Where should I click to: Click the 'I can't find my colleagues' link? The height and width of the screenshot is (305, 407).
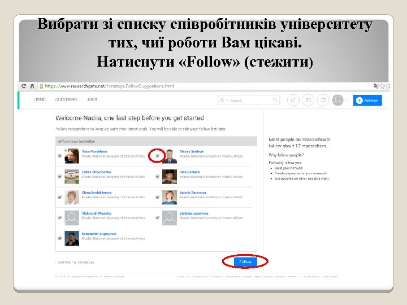coord(75,262)
